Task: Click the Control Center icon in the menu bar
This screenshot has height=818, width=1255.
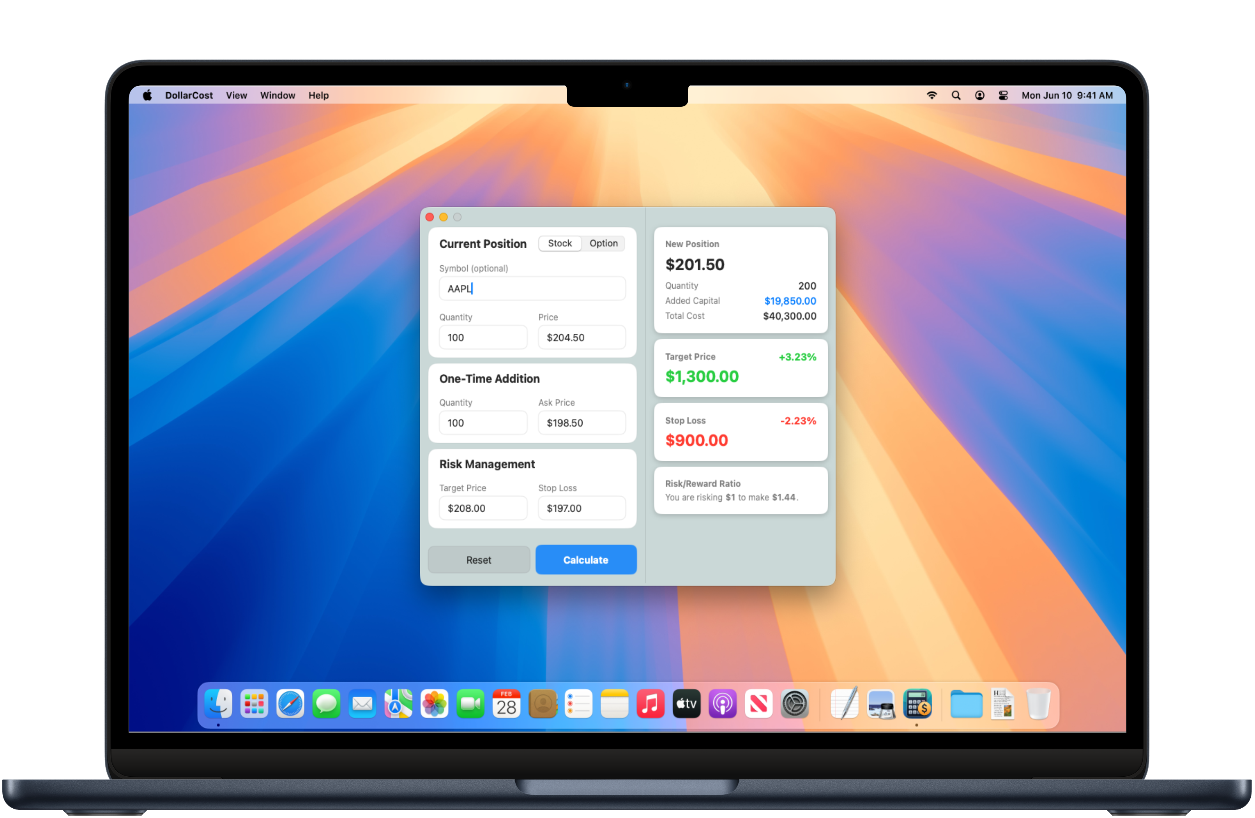Action: (x=1002, y=95)
